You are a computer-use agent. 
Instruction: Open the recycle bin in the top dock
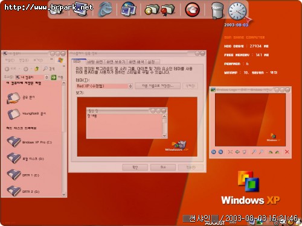tap(217, 11)
